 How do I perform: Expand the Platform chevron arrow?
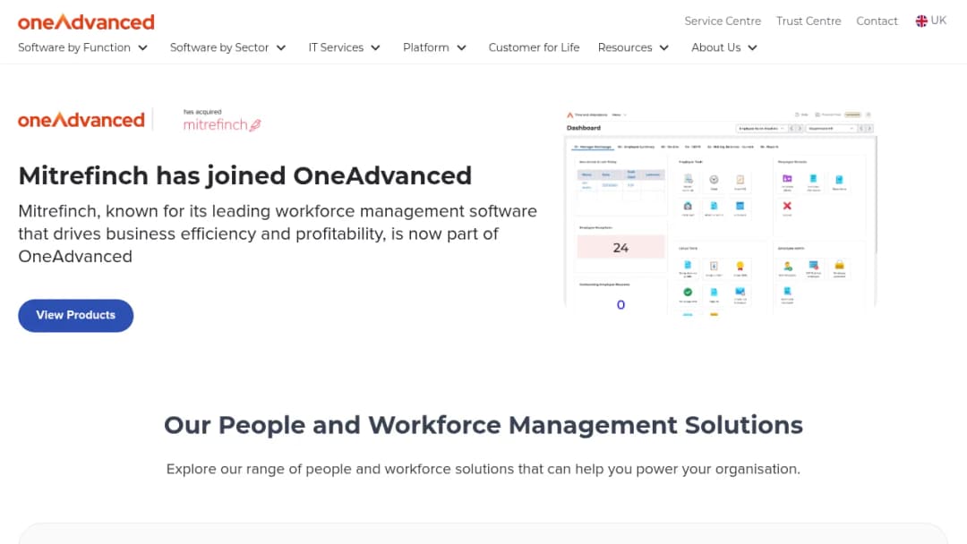[461, 48]
